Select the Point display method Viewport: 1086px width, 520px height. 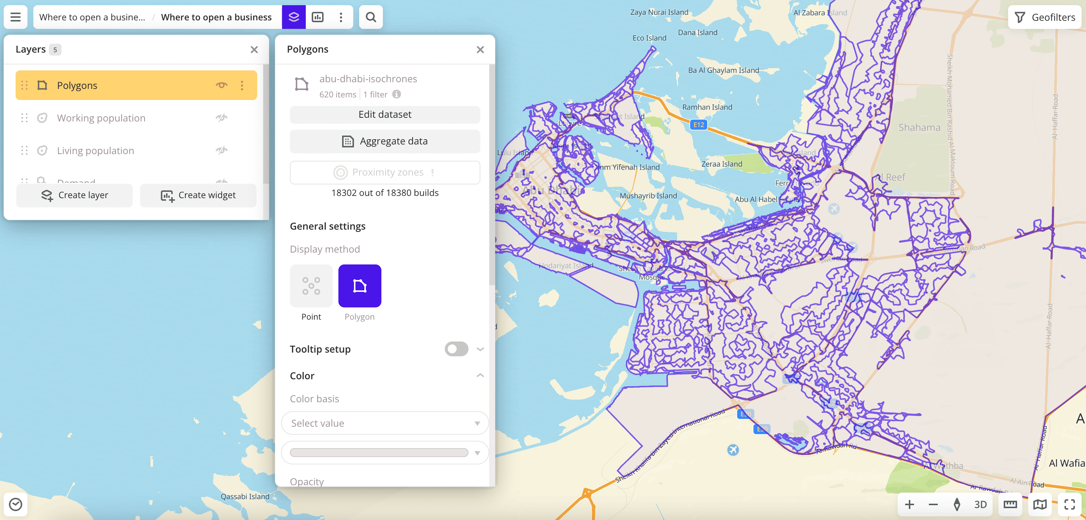click(311, 286)
